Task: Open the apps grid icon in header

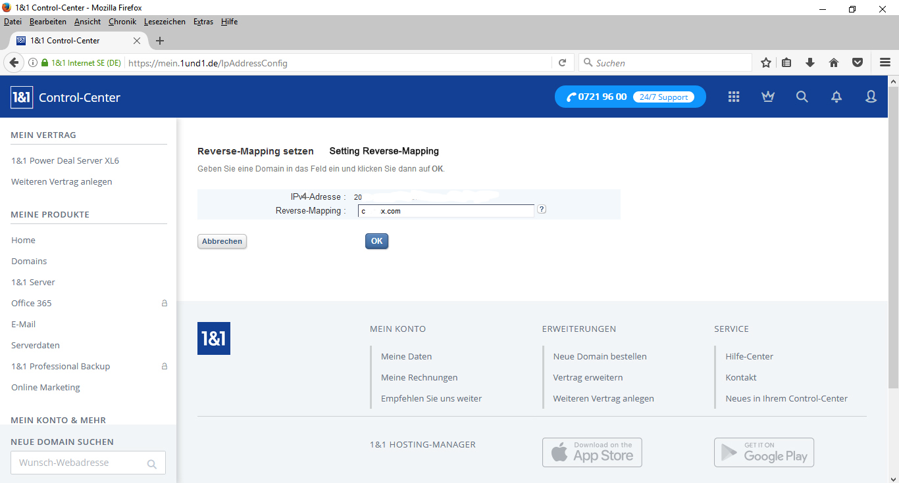Action: tap(734, 97)
